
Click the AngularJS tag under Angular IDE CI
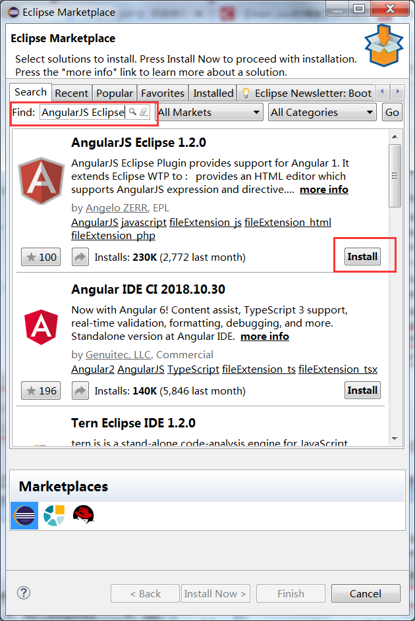pos(140,369)
